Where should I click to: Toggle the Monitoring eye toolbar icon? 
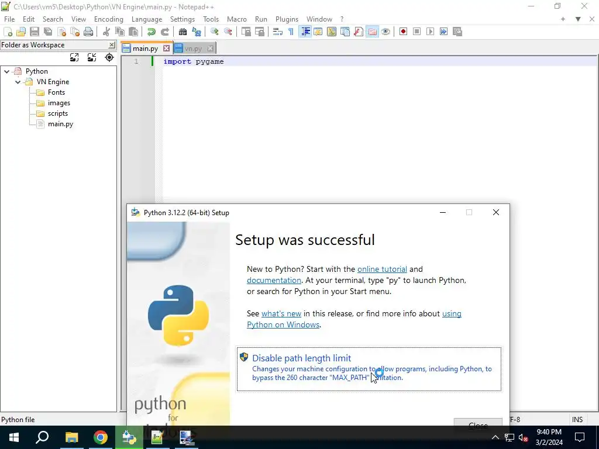[385, 32]
